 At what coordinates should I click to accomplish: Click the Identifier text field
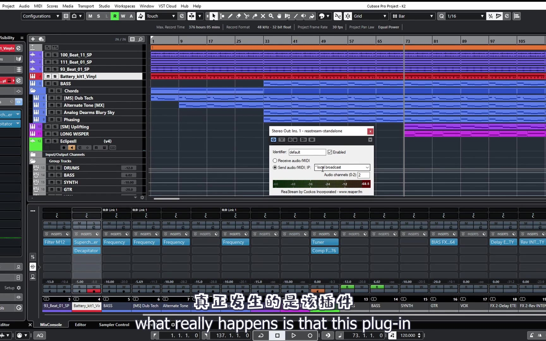(307, 152)
